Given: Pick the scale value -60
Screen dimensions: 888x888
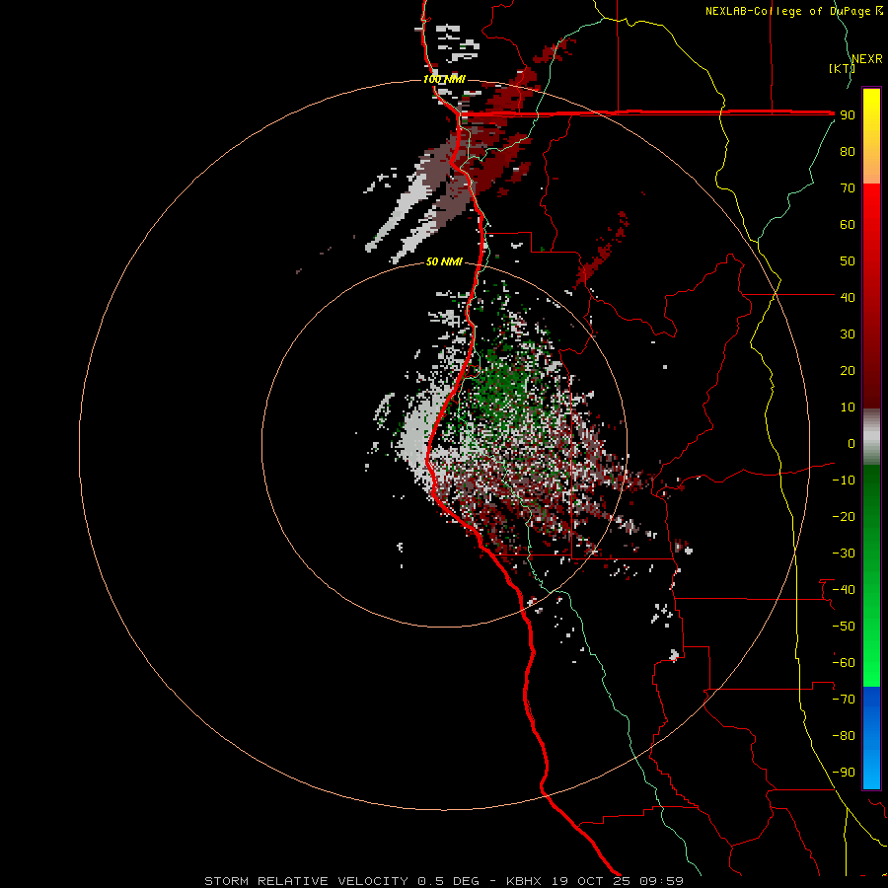Looking at the screenshot, I should (x=844, y=663).
